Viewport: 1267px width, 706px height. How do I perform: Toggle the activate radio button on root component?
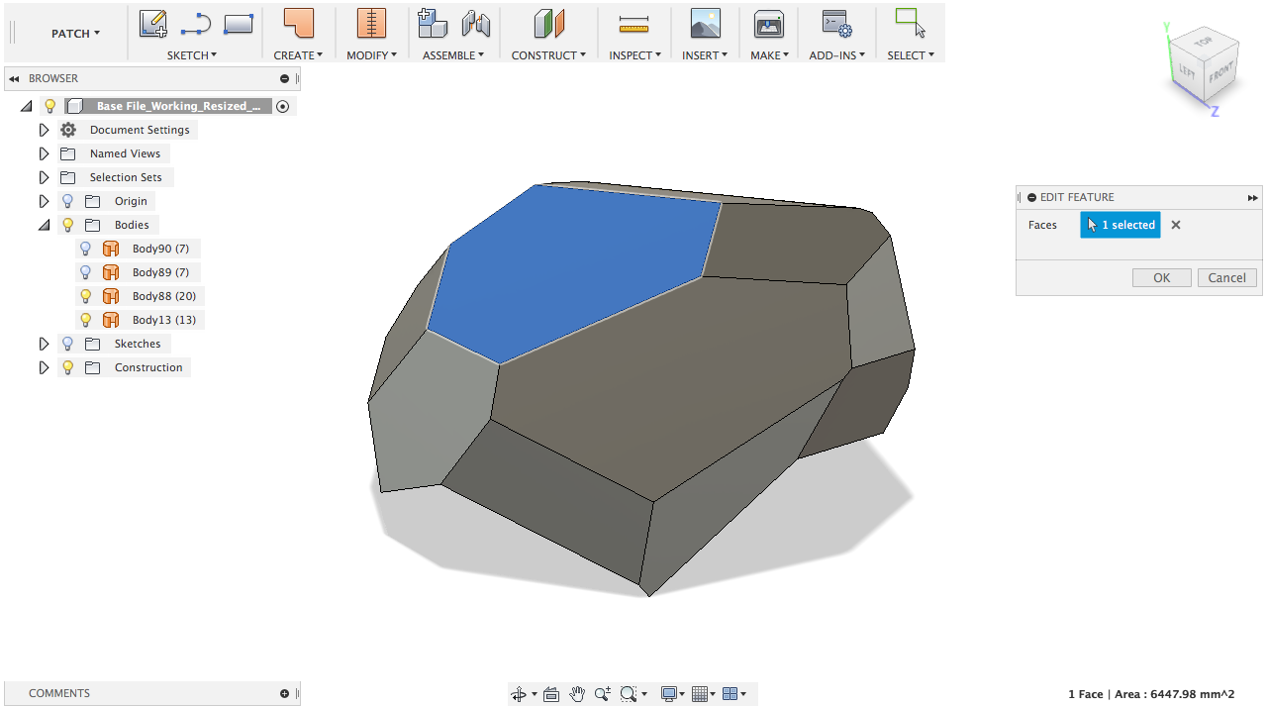coord(283,106)
